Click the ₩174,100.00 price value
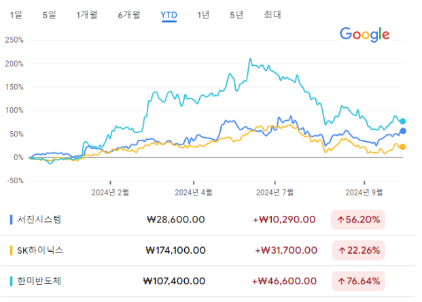Screen dimensions: 422x302 coord(175,250)
